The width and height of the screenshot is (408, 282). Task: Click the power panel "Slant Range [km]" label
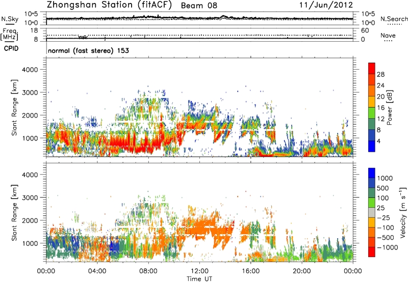tap(14, 108)
